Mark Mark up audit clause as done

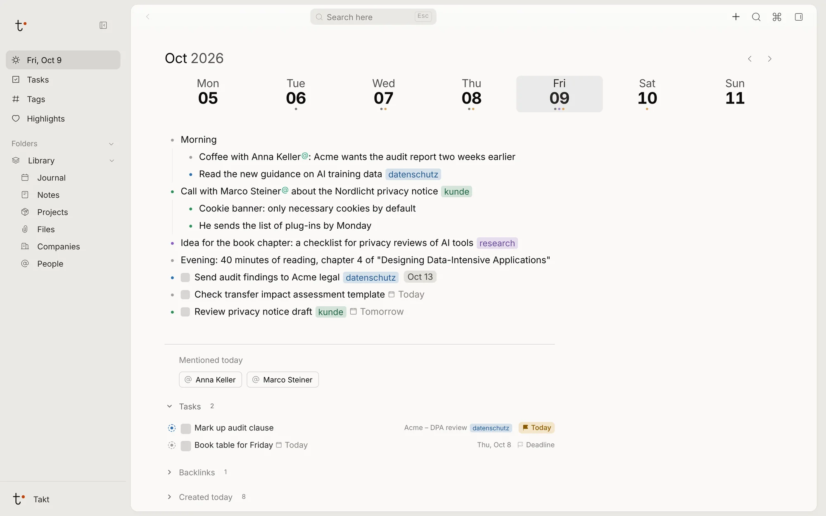click(186, 428)
